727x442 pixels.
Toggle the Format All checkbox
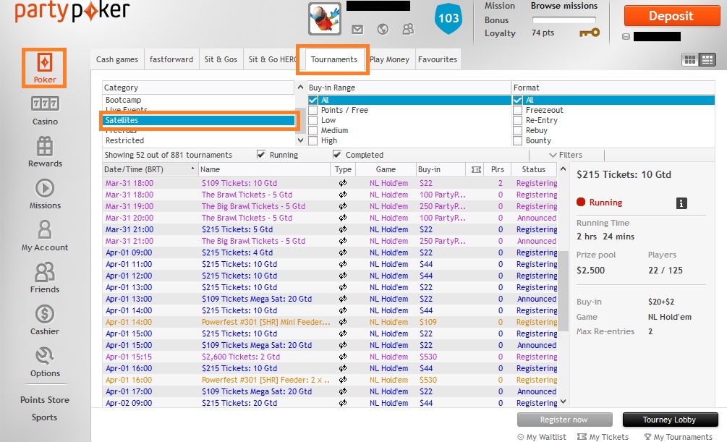tap(517, 100)
